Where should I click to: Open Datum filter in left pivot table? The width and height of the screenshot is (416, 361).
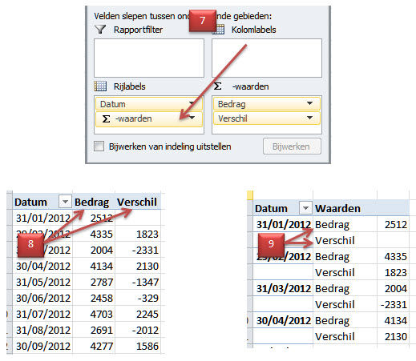[65, 202]
